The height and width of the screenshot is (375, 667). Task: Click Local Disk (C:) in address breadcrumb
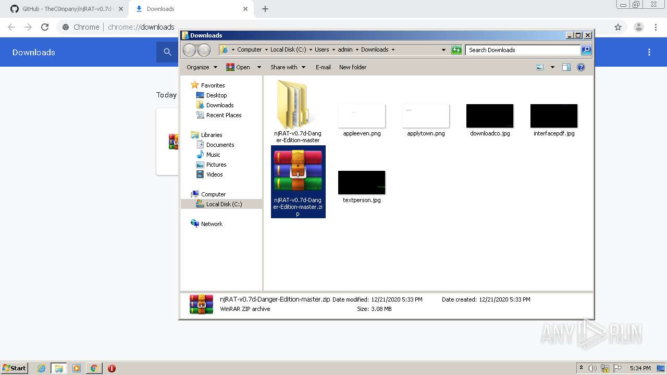pyautogui.click(x=288, y=50)
